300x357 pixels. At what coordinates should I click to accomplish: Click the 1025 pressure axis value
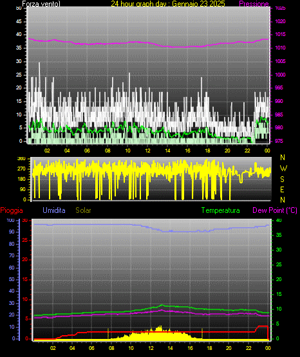tap(281, 8)
